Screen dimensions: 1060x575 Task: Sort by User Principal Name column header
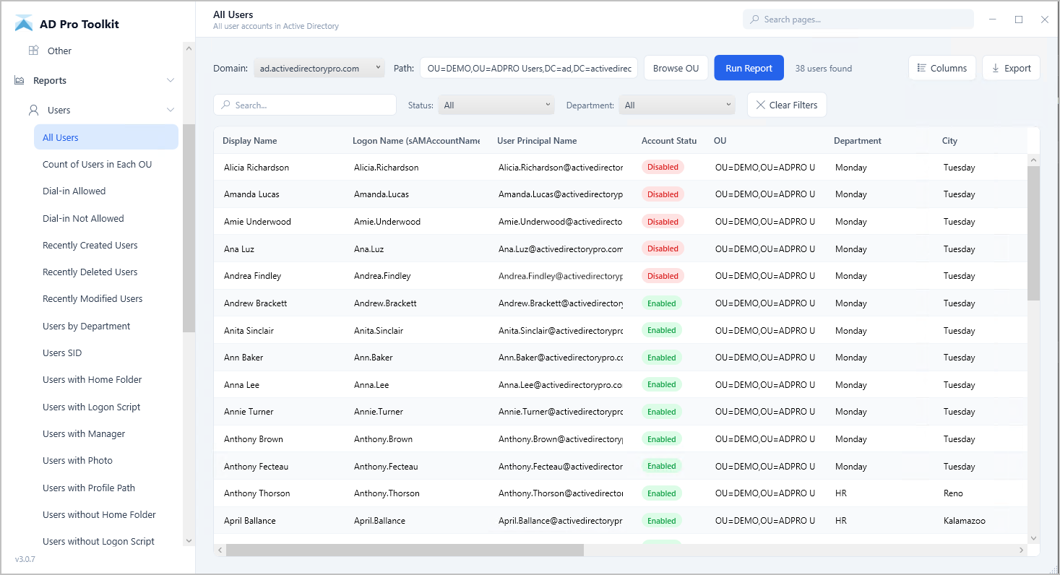pos(537,141)
